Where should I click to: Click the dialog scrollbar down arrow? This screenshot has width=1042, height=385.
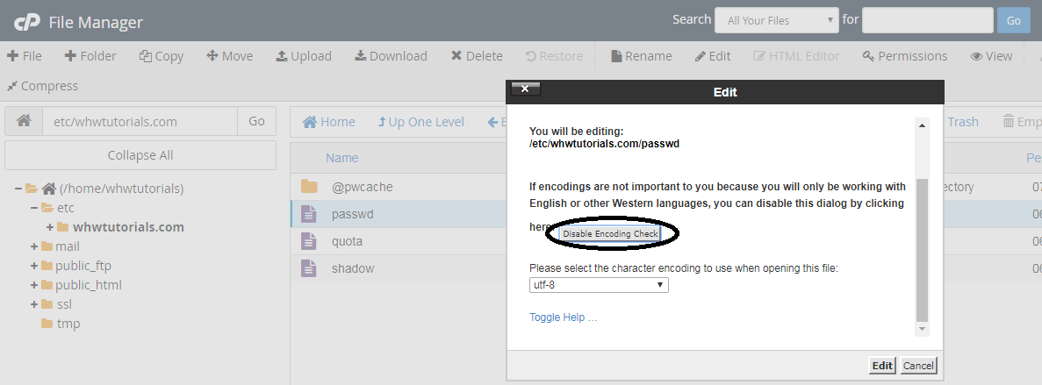(922, 329)
